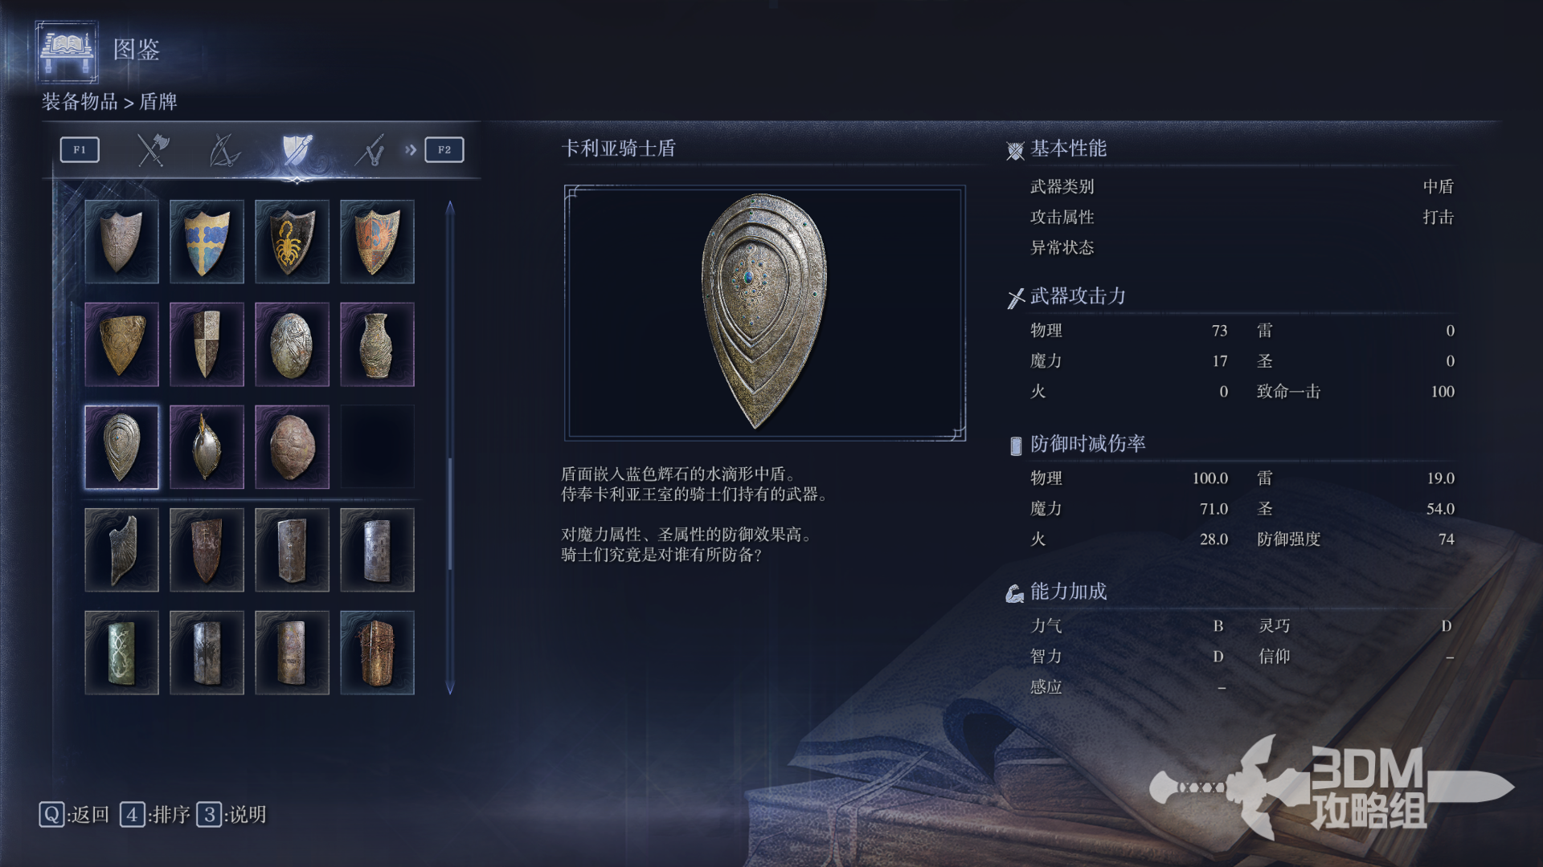Select the melee weapons axe-and-sword tab

click(152, 150)
